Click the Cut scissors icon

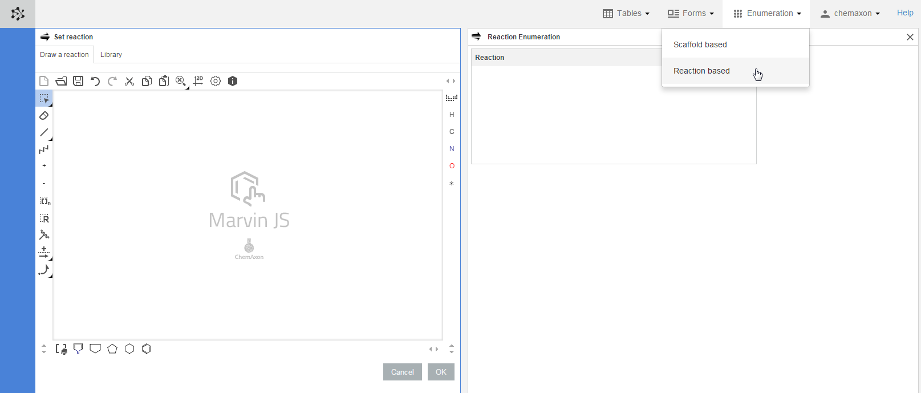coord(129,81)
